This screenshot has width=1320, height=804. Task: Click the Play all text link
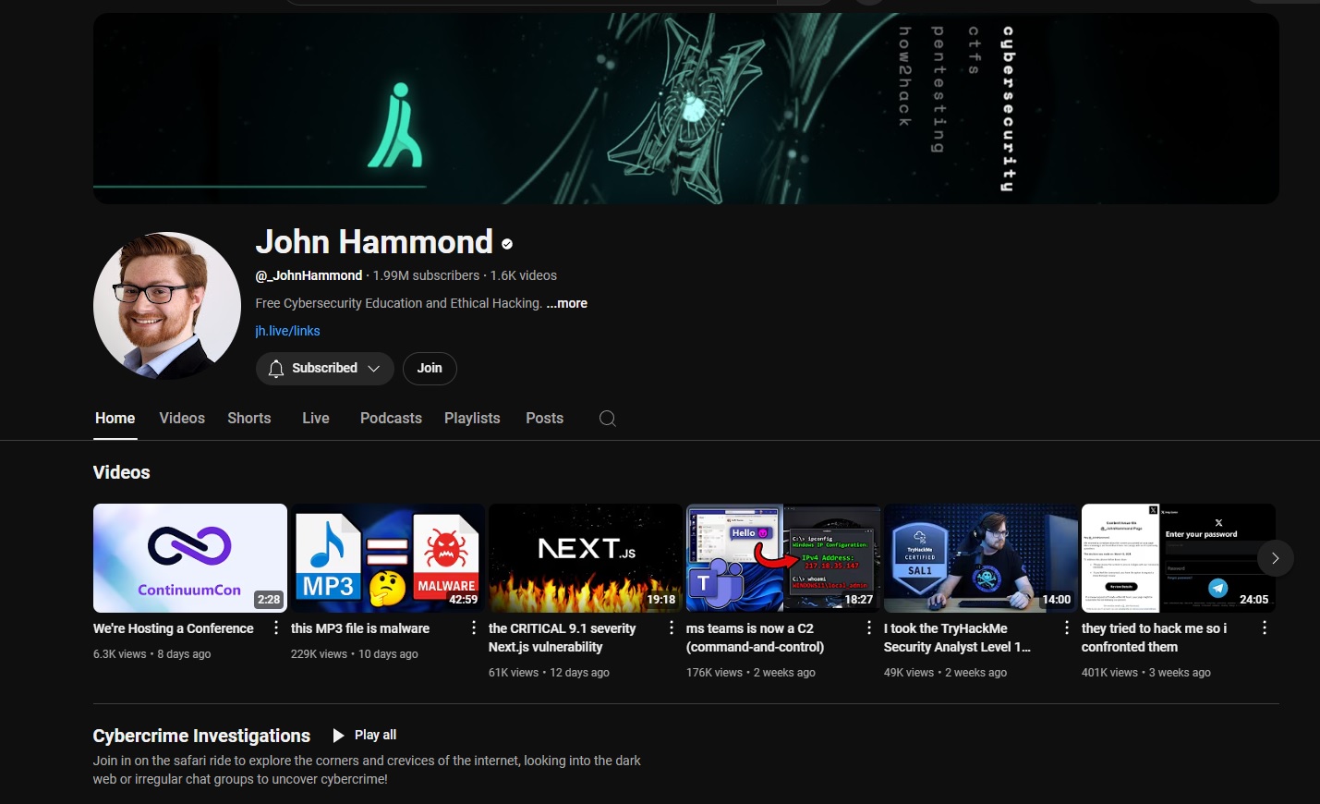(375, 735)
